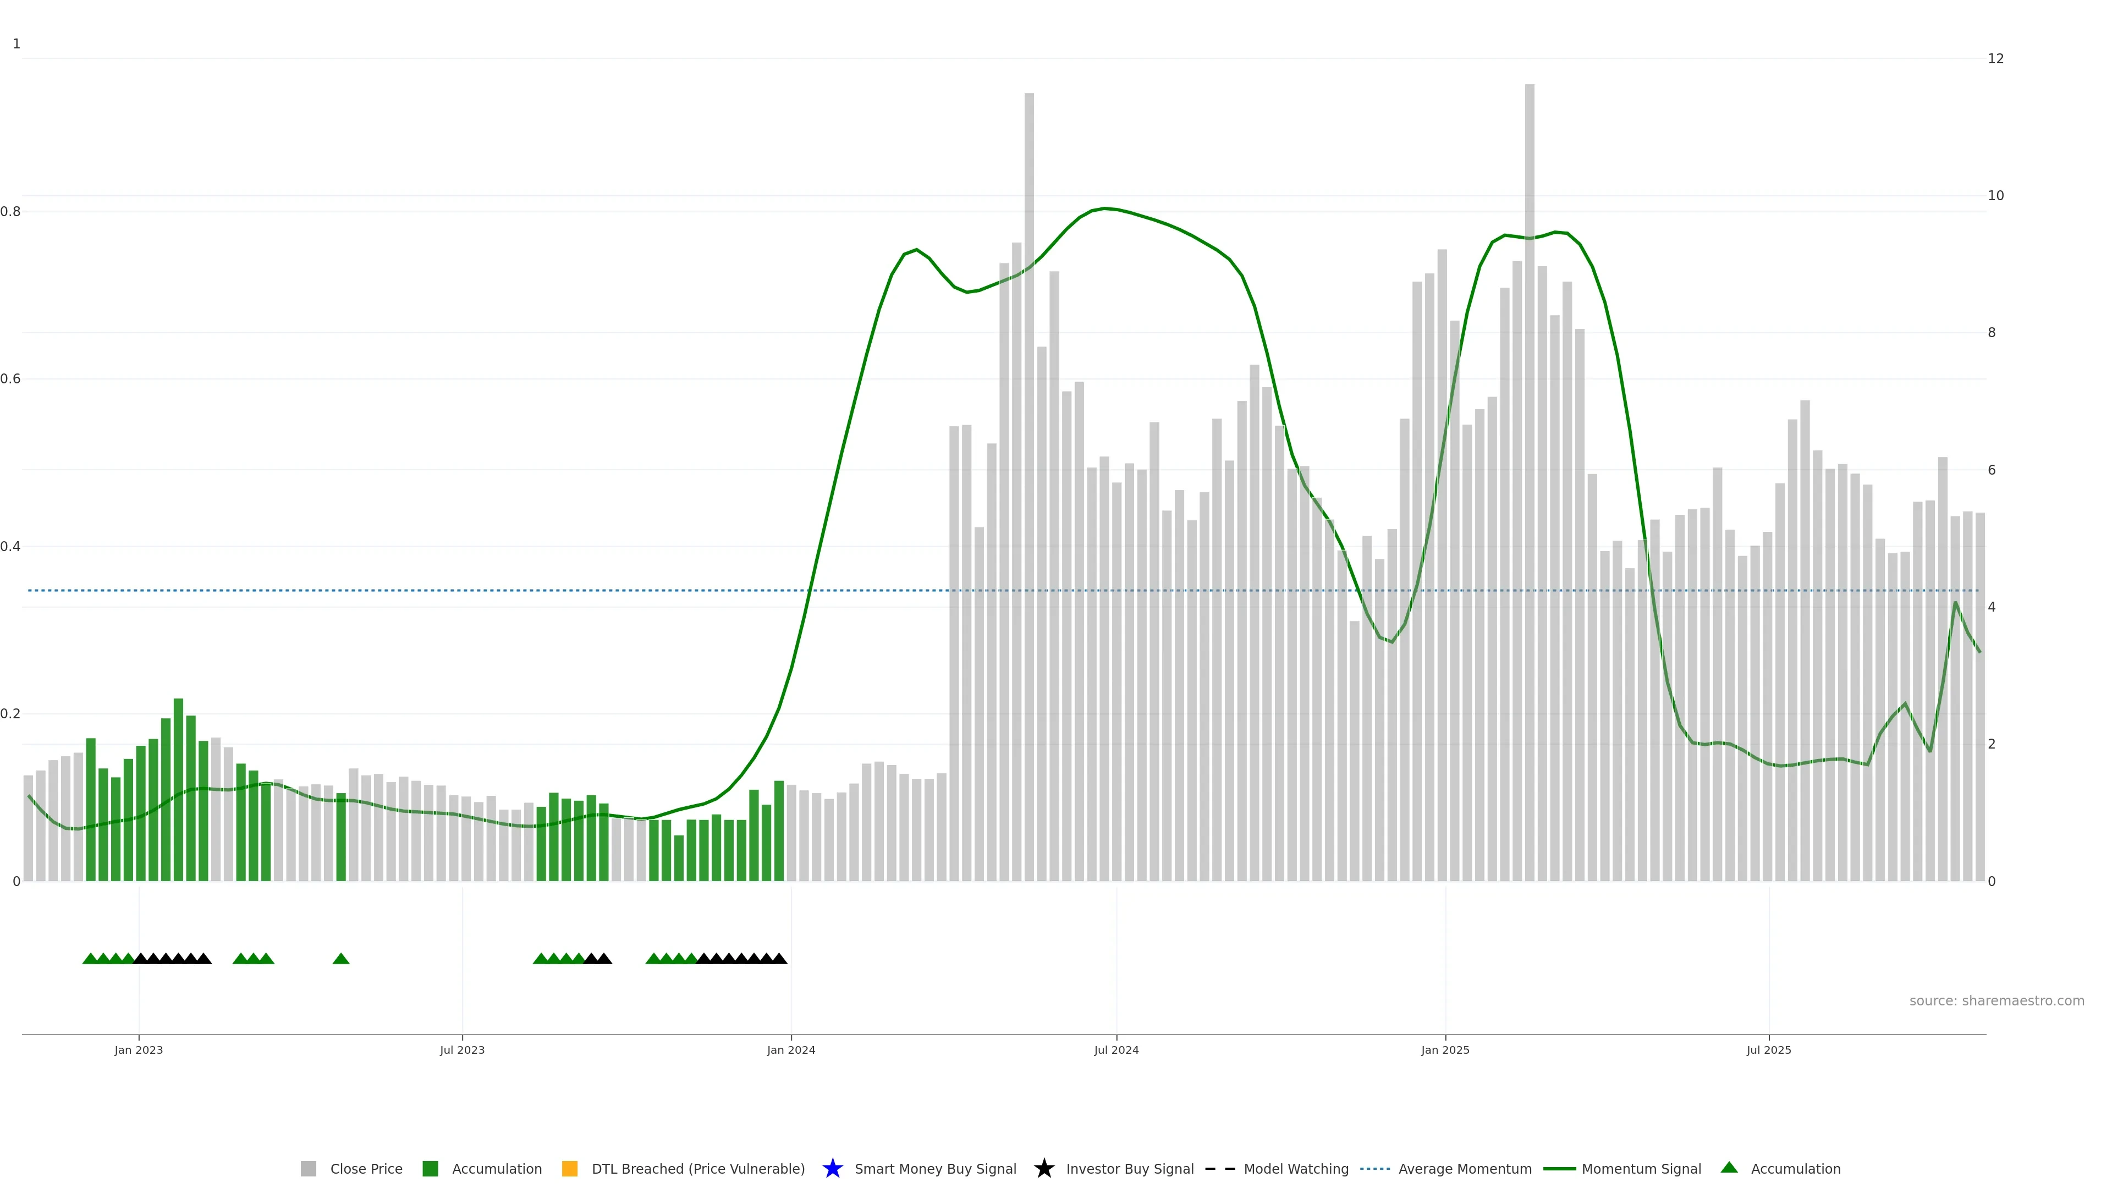Click the green Accumulation triangle legend icon
This screenshot has width=2112, height=1188.
1729,1168
